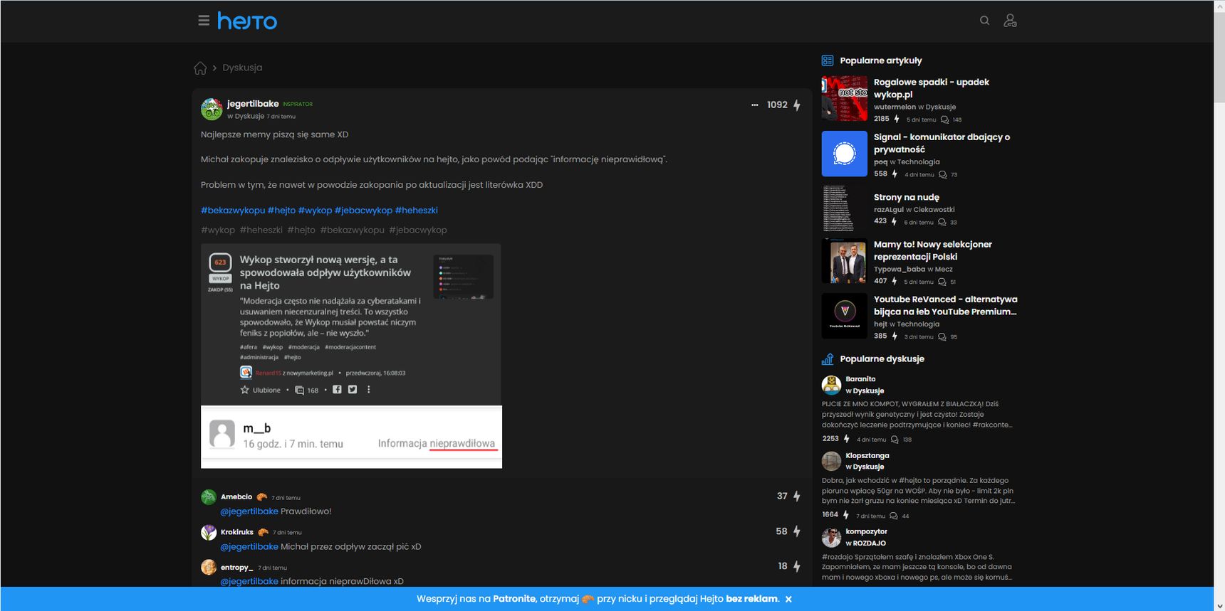Open the ROZDAJO community link
This screenshot has width=1225, height=611.
click(870, 543)
